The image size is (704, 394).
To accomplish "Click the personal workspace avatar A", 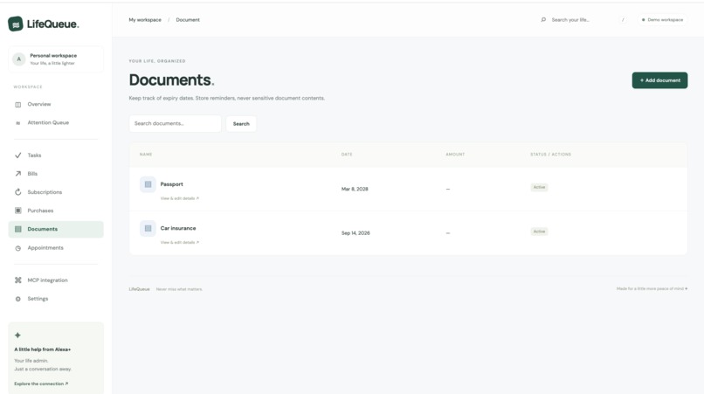I will (19, 59).
